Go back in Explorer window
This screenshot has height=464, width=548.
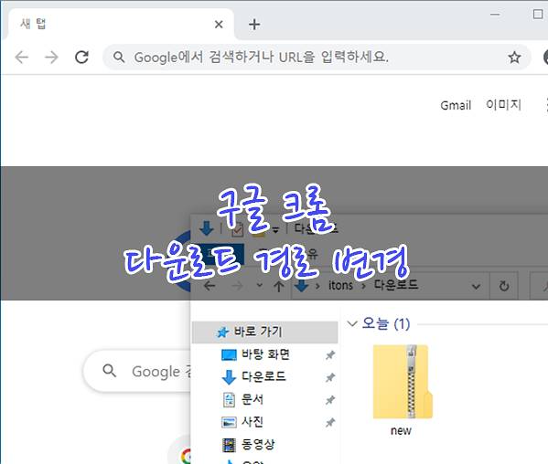[x=210, y=286]
